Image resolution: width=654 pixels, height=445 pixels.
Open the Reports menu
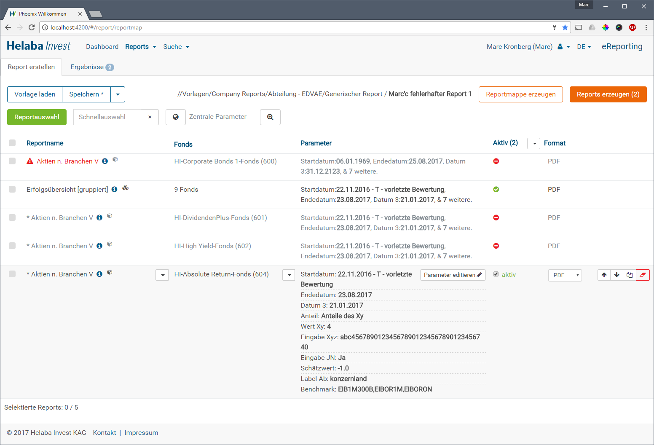click(140, 47)
